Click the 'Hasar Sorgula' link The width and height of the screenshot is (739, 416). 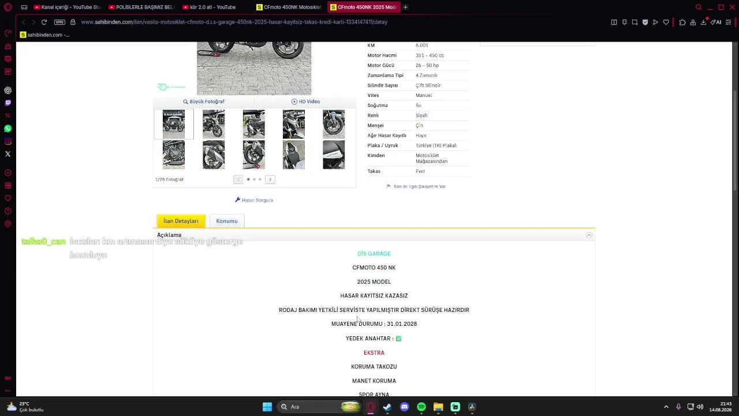coord(254,200)
